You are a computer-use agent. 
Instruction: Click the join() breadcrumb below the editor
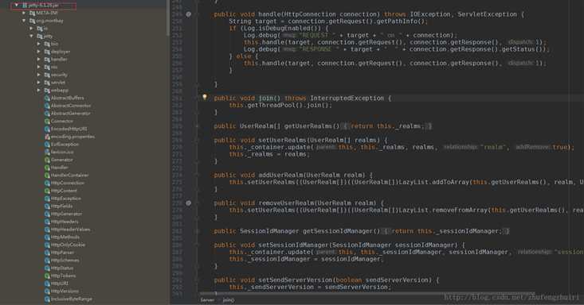(229, 299)
